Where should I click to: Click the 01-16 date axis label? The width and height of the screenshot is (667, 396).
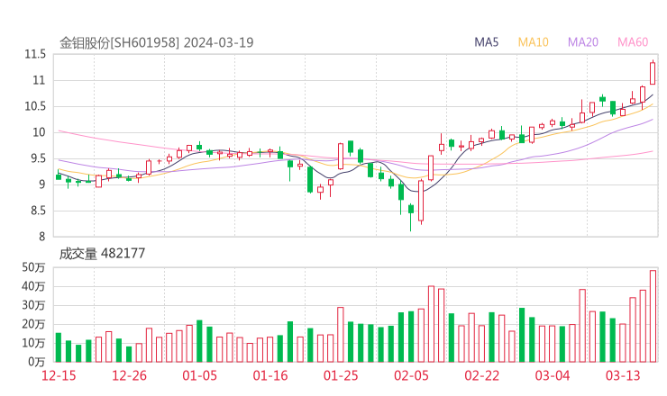(270, 375)
